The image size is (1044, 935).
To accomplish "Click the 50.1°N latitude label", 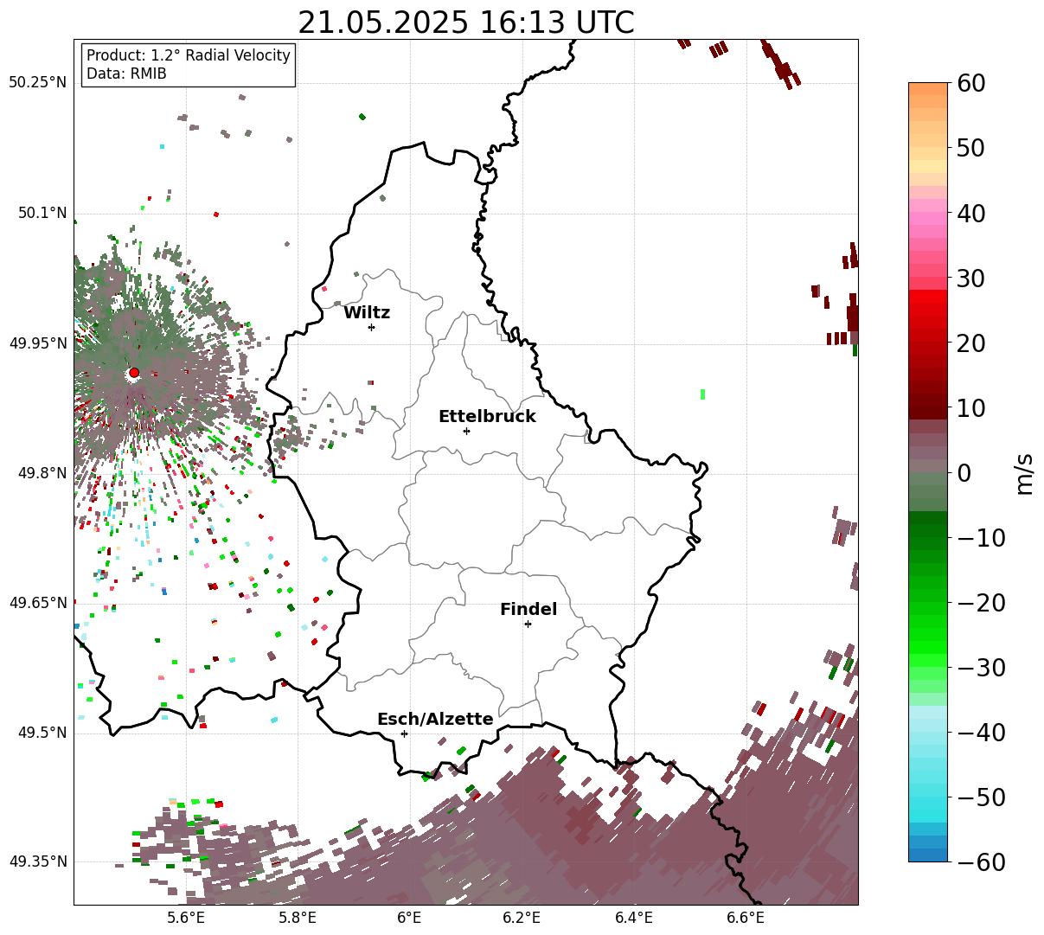I will pyautogui.click(x=42, y=213).
